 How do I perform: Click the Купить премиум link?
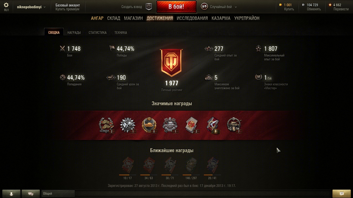(x=67, y=9)
